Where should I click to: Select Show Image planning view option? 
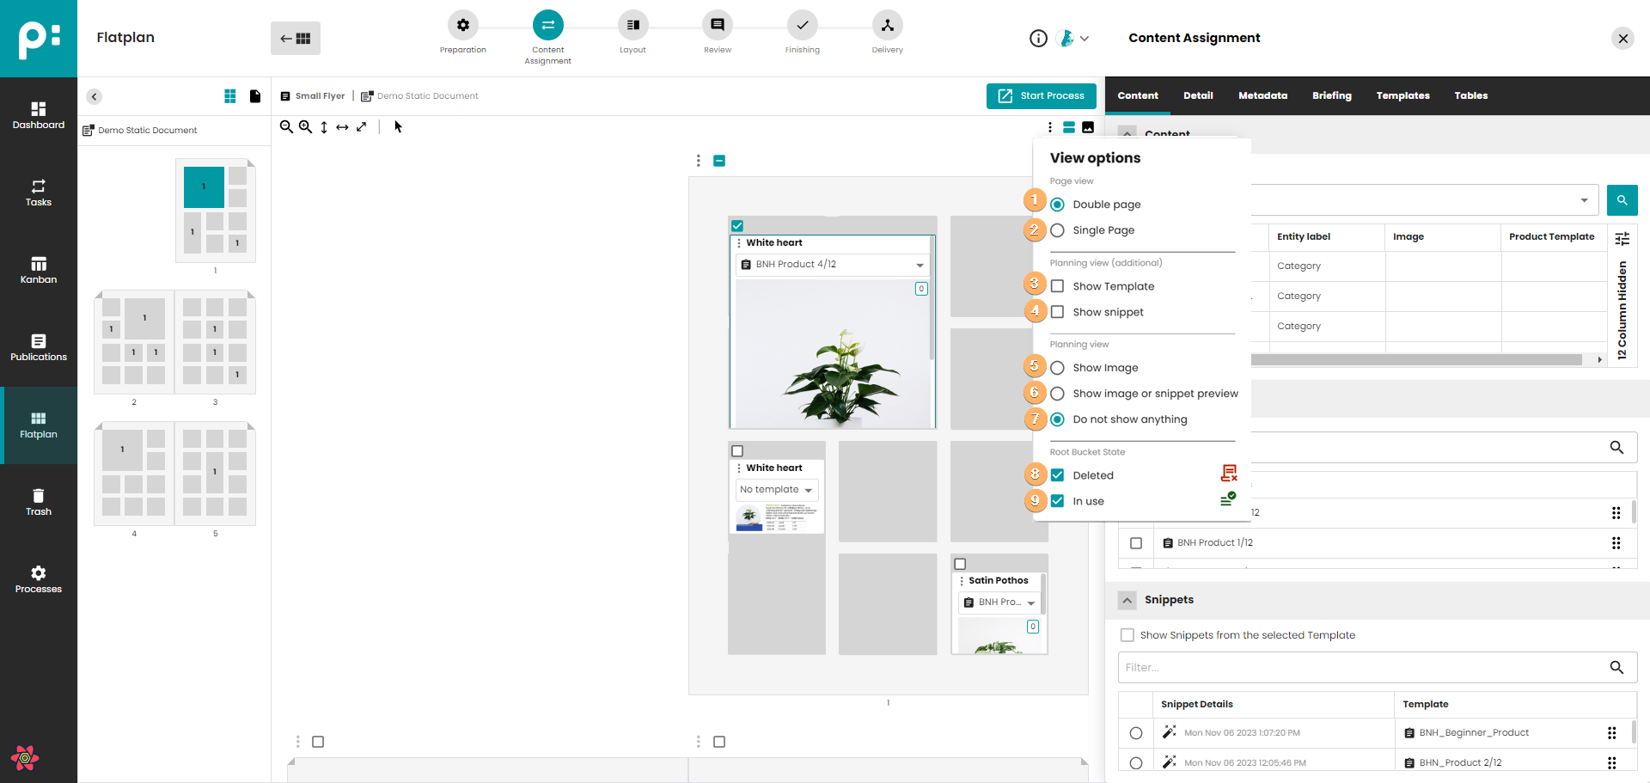coord(1058,368)
